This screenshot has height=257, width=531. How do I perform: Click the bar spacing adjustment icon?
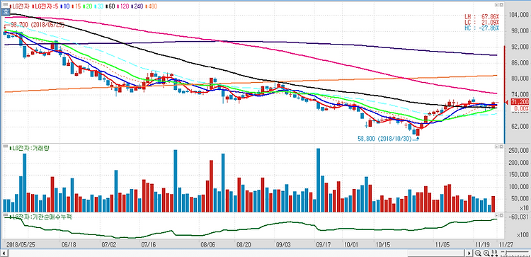pyautogui.click(x=494, y=253)
